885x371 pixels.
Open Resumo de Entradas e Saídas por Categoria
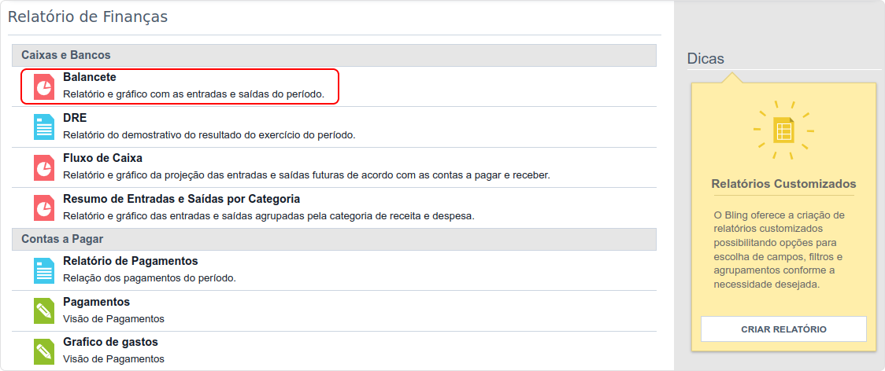(181, 199)
